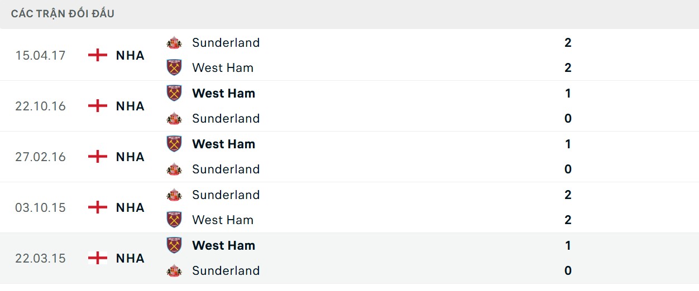
Task: Click the "CÁC TRẬN ĐỐI ĐẦU" header
Action: point(63,14)
